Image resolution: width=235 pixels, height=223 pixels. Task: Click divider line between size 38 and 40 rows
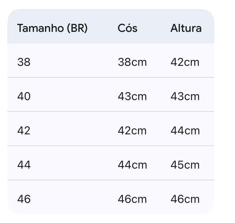111,78
